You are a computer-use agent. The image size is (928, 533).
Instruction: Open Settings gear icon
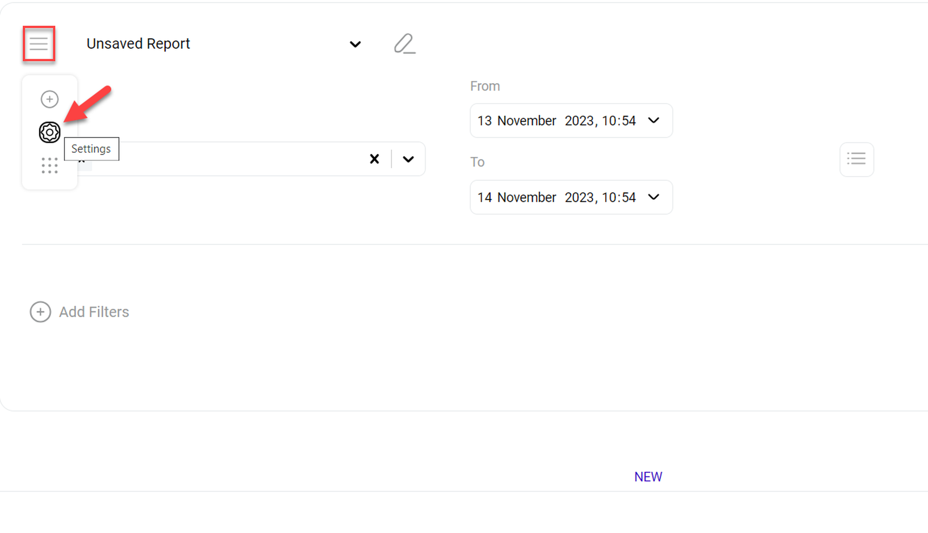click(x=50, y=132)
